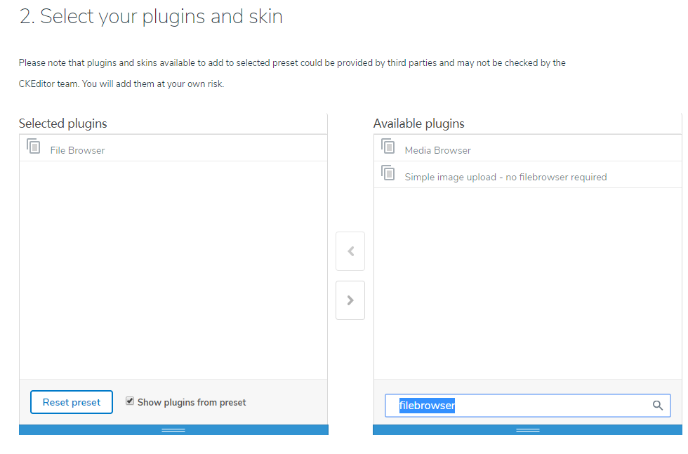The height and width of the screenshot is (454, 688).
Task: Click the Media Browser plugin icon
Action: [x=388, y=146]
